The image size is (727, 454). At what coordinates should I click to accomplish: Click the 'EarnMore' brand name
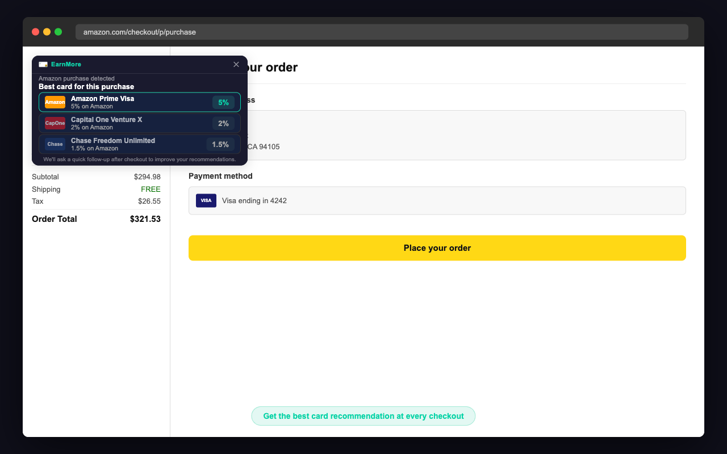click(x=66, y=64)
